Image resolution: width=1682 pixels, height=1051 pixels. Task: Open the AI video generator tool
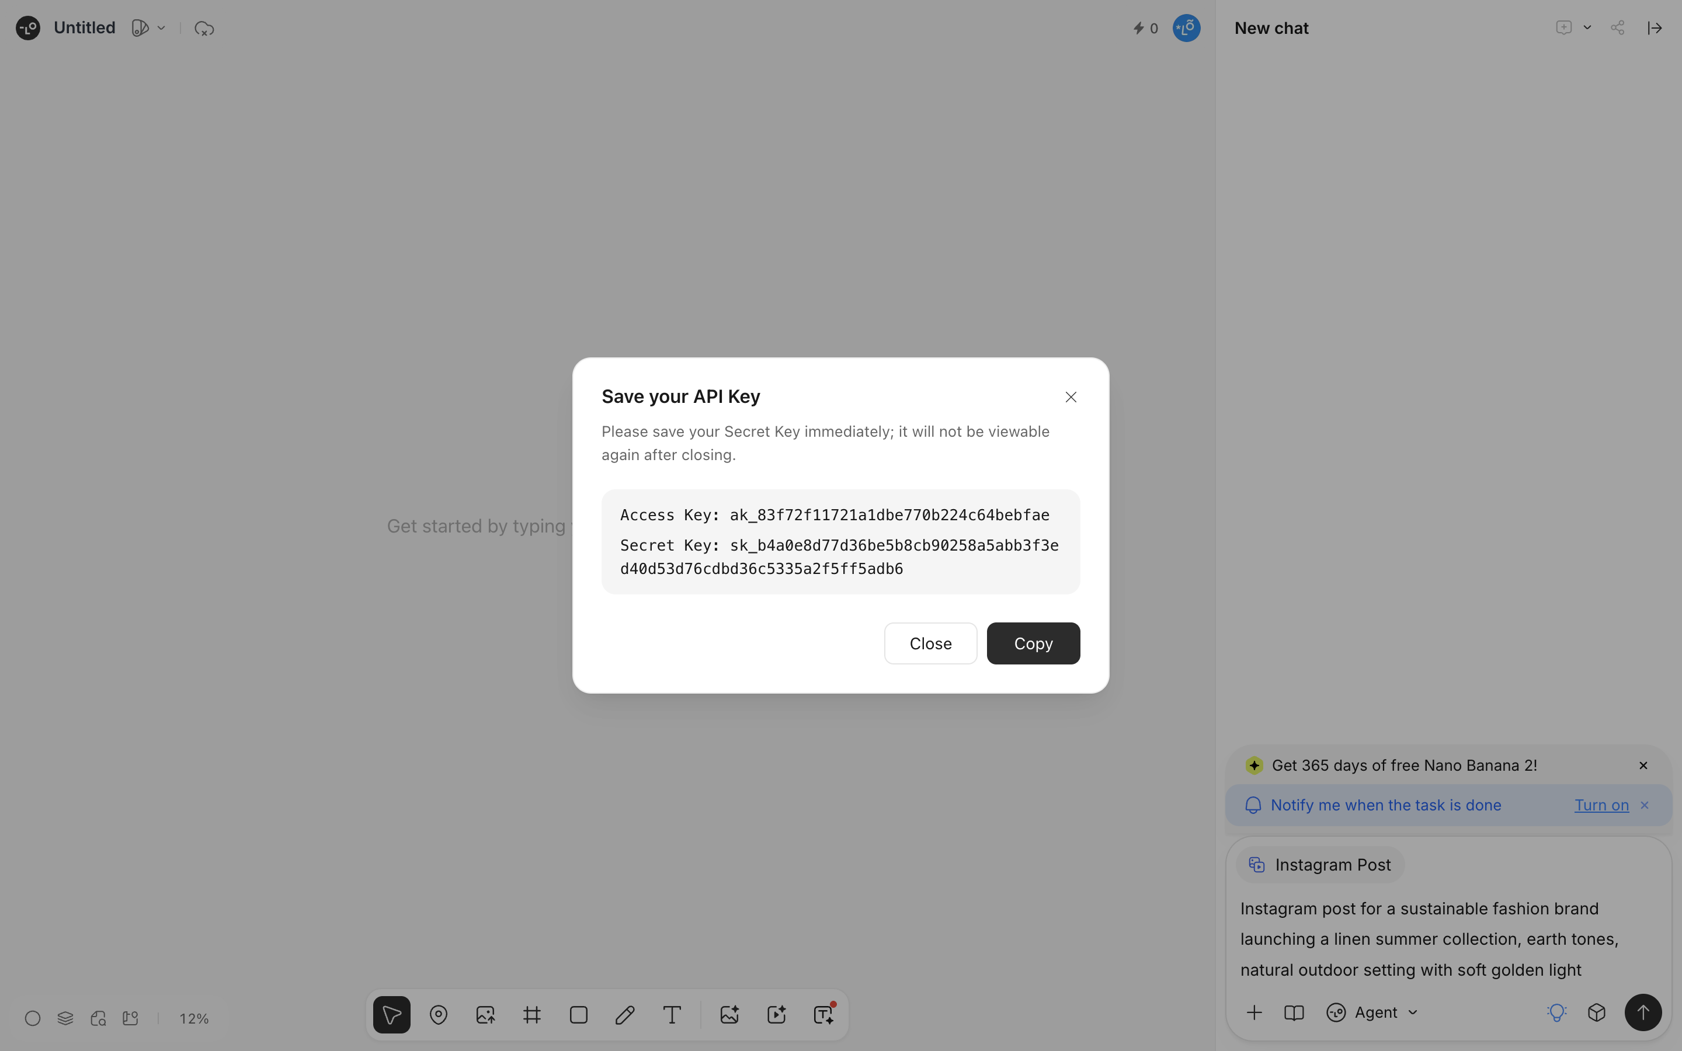click(776, 1015)
